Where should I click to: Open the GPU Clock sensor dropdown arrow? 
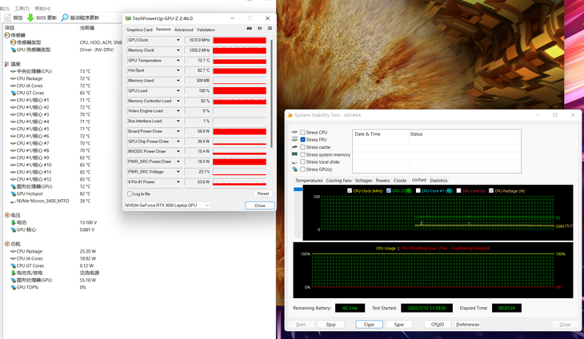click(x=178, y=40)
